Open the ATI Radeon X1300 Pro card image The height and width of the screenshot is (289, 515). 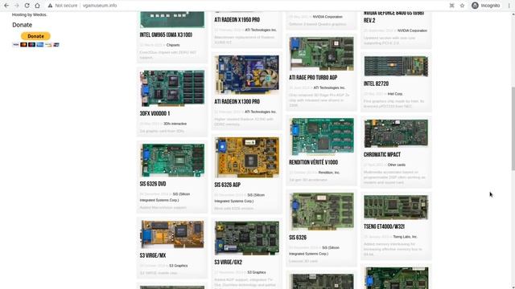click(247, 75)
